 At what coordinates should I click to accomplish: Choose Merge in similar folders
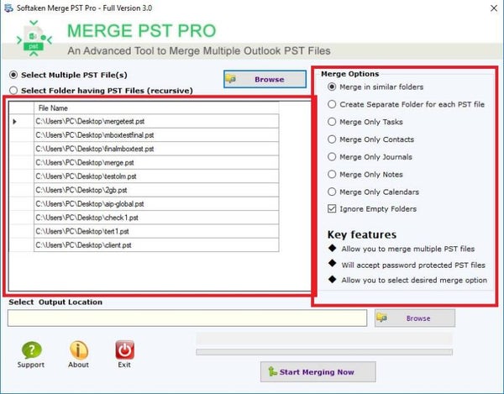tap(332, 87)
